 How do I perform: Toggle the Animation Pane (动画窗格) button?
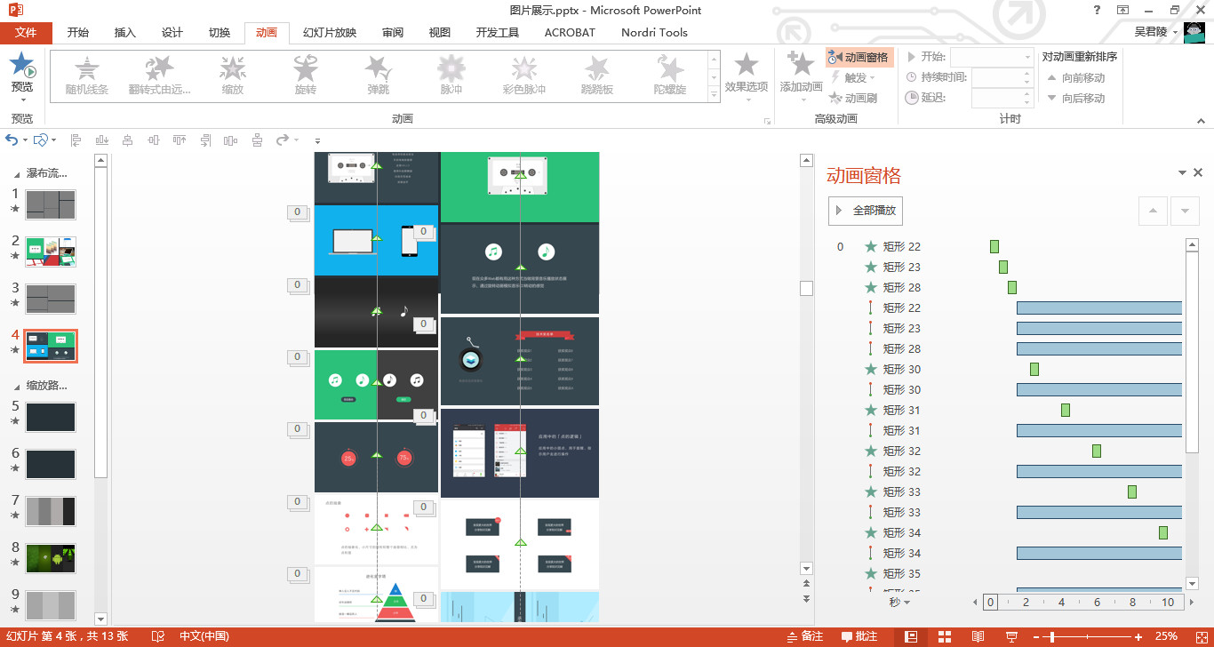(x=859, y=57)
